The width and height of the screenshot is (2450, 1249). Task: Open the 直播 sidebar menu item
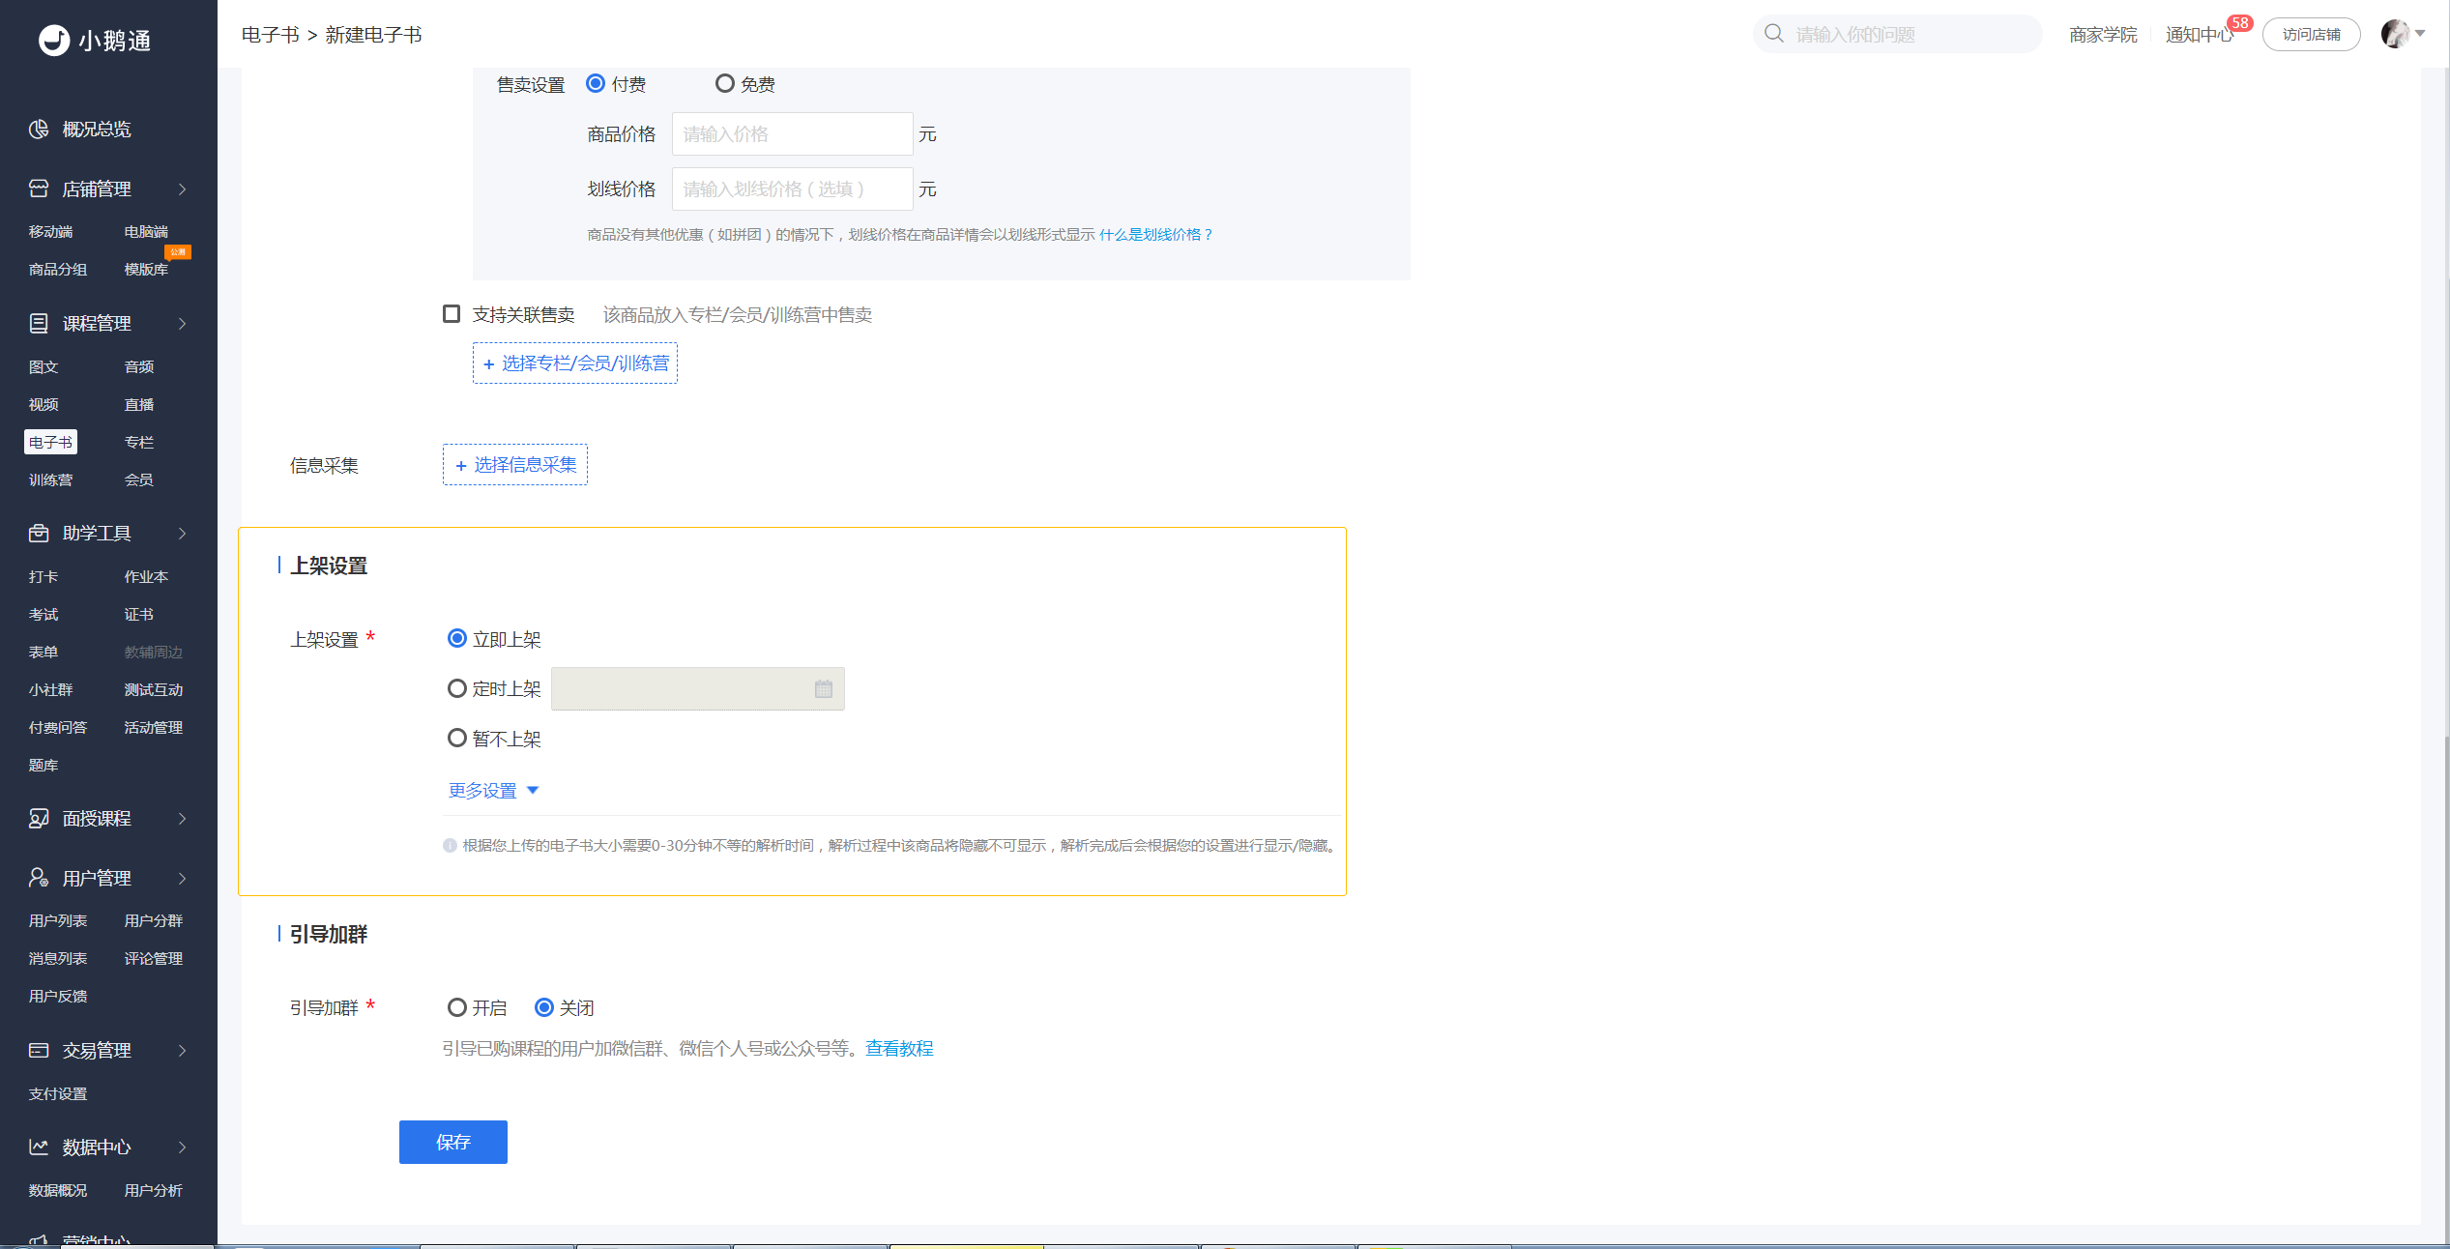click(139, 404)
